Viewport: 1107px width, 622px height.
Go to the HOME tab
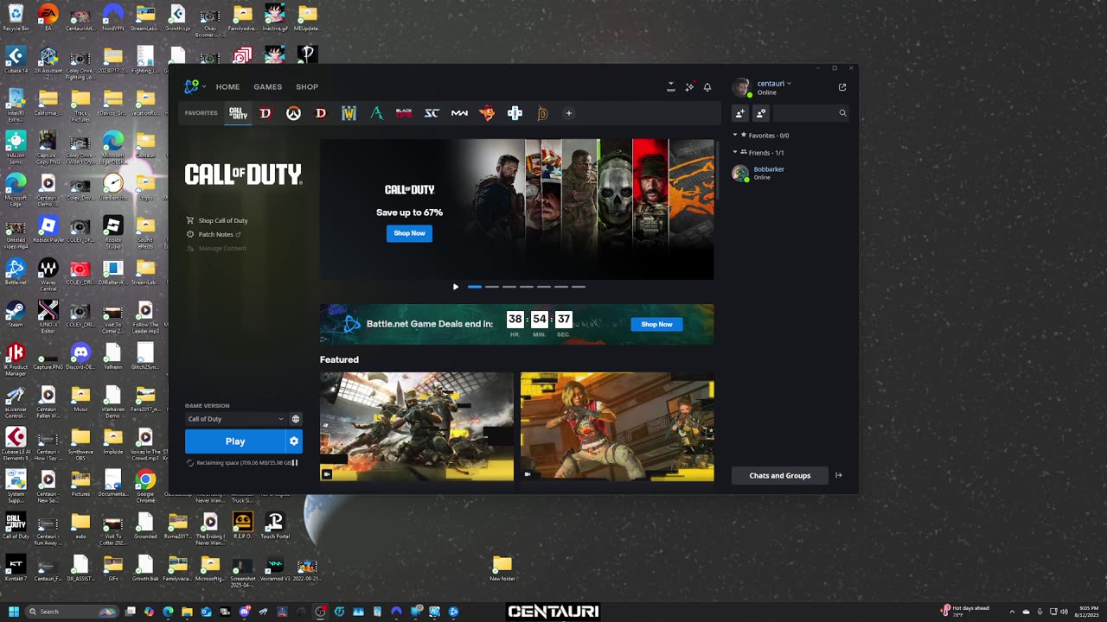click(x=227, y=86)
